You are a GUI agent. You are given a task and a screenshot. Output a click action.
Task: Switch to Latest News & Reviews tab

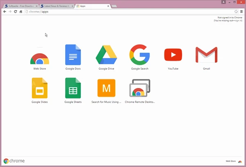(57, 7)
